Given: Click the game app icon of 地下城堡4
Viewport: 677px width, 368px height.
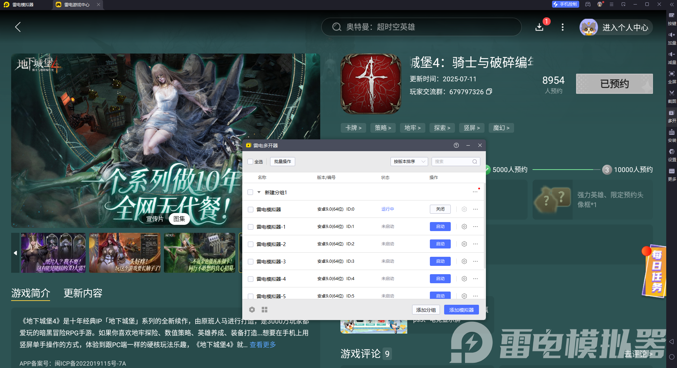Looking at the screenshot, I should [371, 84].
